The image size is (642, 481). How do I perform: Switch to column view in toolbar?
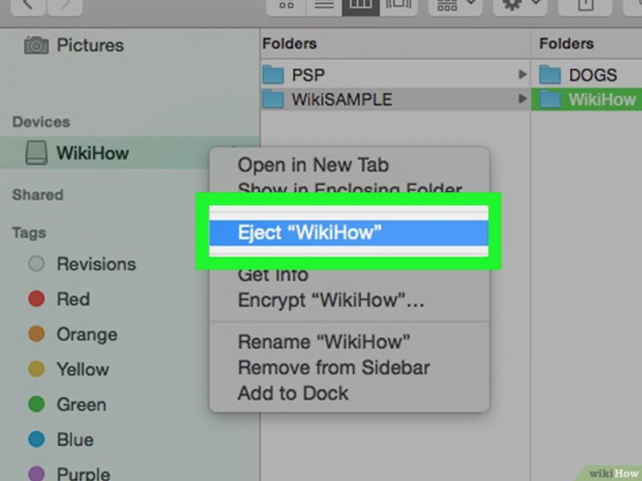coord(361,6)
